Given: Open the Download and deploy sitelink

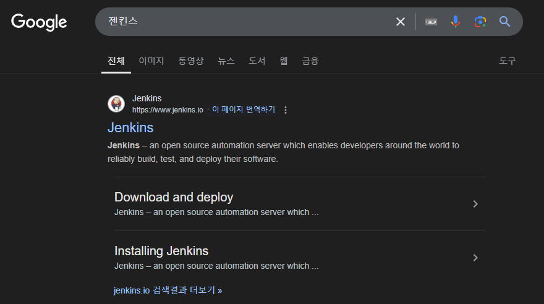Looking at the screenshot, I should tap(174, 197).
